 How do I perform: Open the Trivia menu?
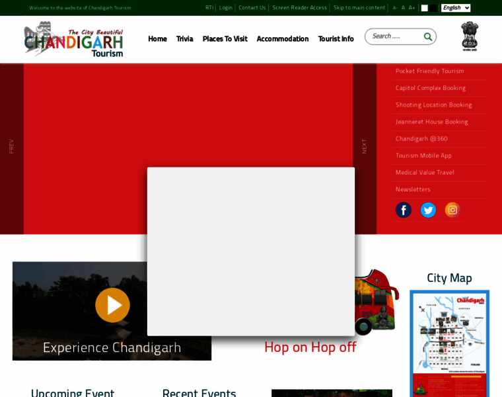click(x=184, y=39)
